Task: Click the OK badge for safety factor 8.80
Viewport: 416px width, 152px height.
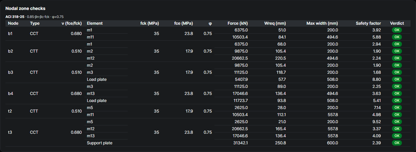Action: click(x=397, y=79)
